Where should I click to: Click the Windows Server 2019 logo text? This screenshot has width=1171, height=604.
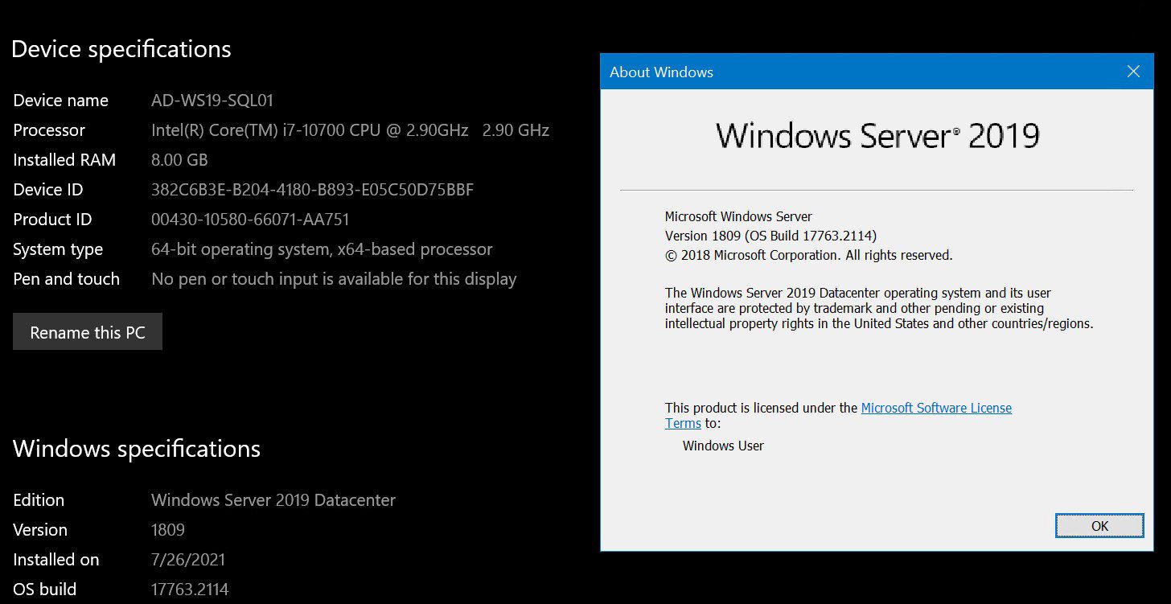click(x=878, y=136)
